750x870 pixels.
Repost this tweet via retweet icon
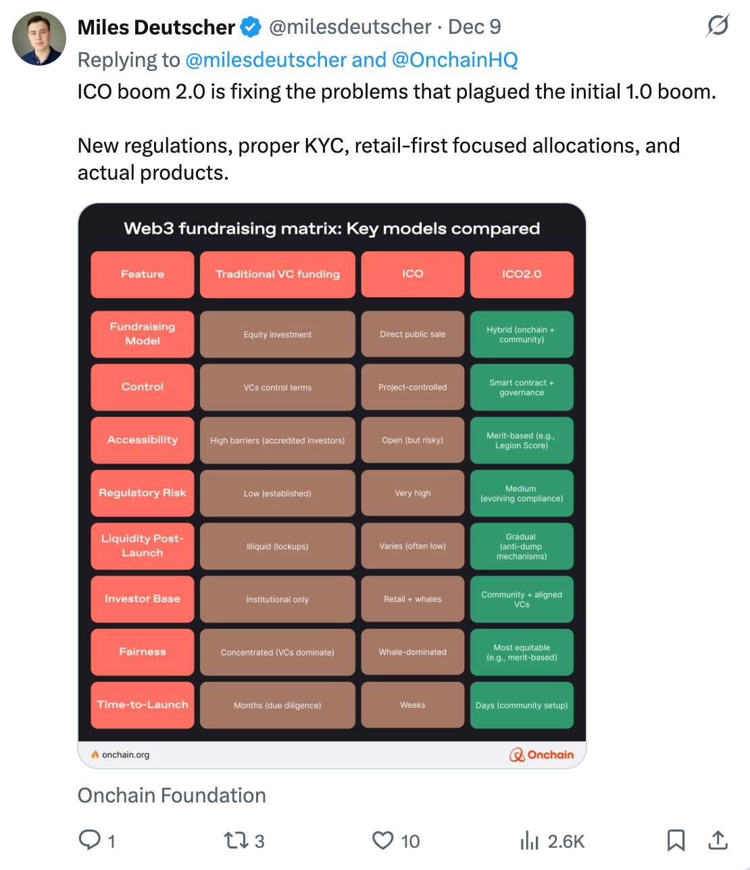coord(235,840)
